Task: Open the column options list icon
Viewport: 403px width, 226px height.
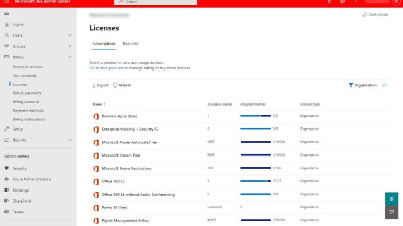Action: [384, 85]
